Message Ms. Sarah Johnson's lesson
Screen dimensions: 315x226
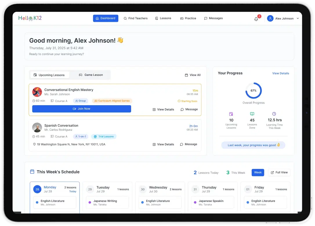pos(189,109)
